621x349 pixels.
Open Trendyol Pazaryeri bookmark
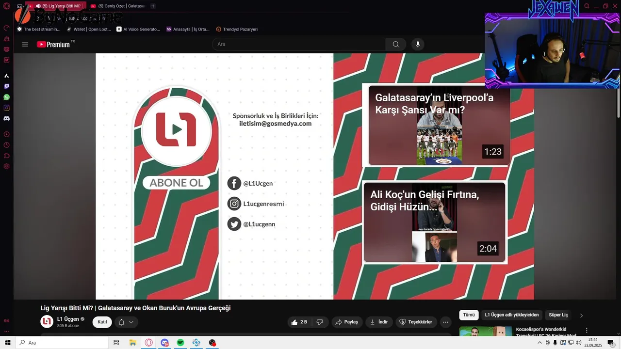tap(237, 29)
